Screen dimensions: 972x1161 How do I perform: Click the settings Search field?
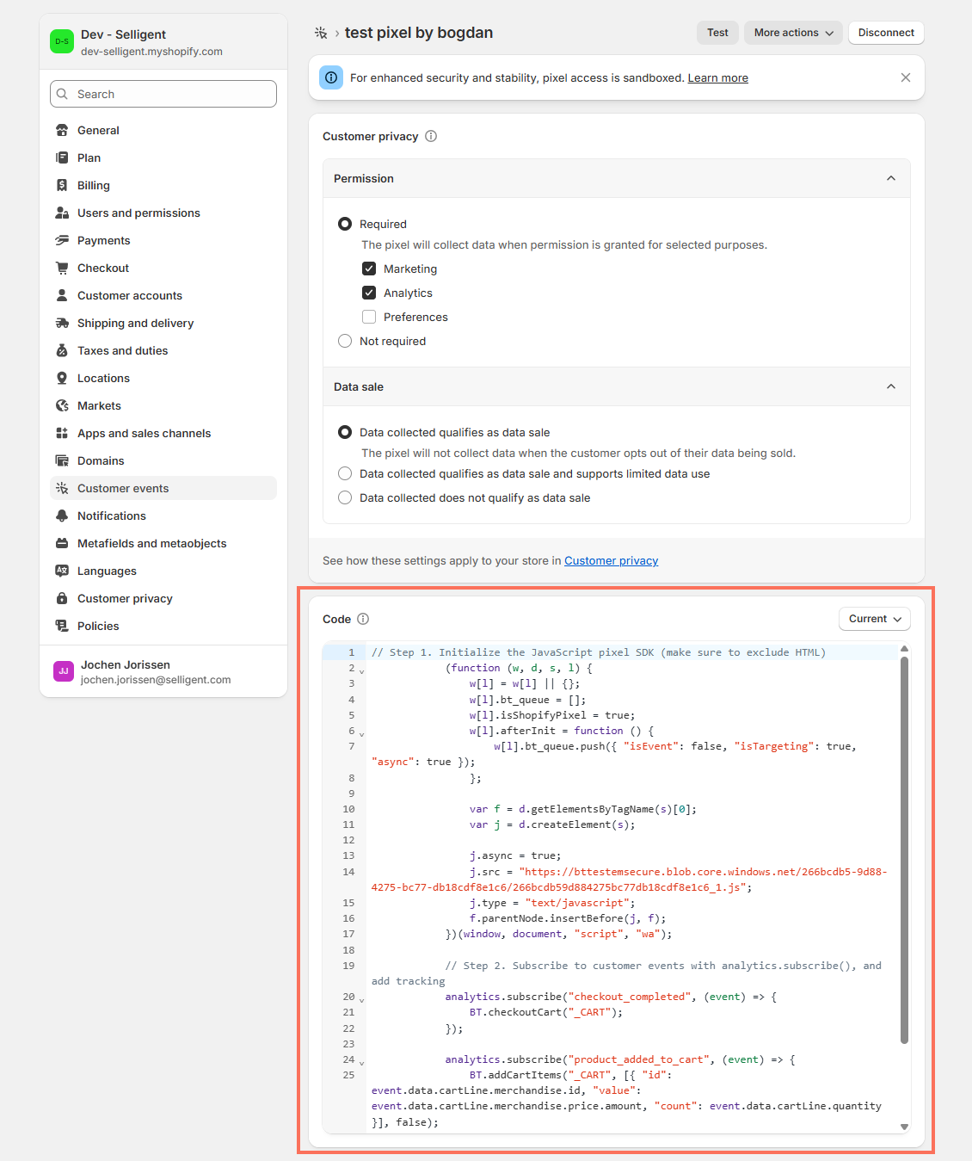tap(163, 94)
